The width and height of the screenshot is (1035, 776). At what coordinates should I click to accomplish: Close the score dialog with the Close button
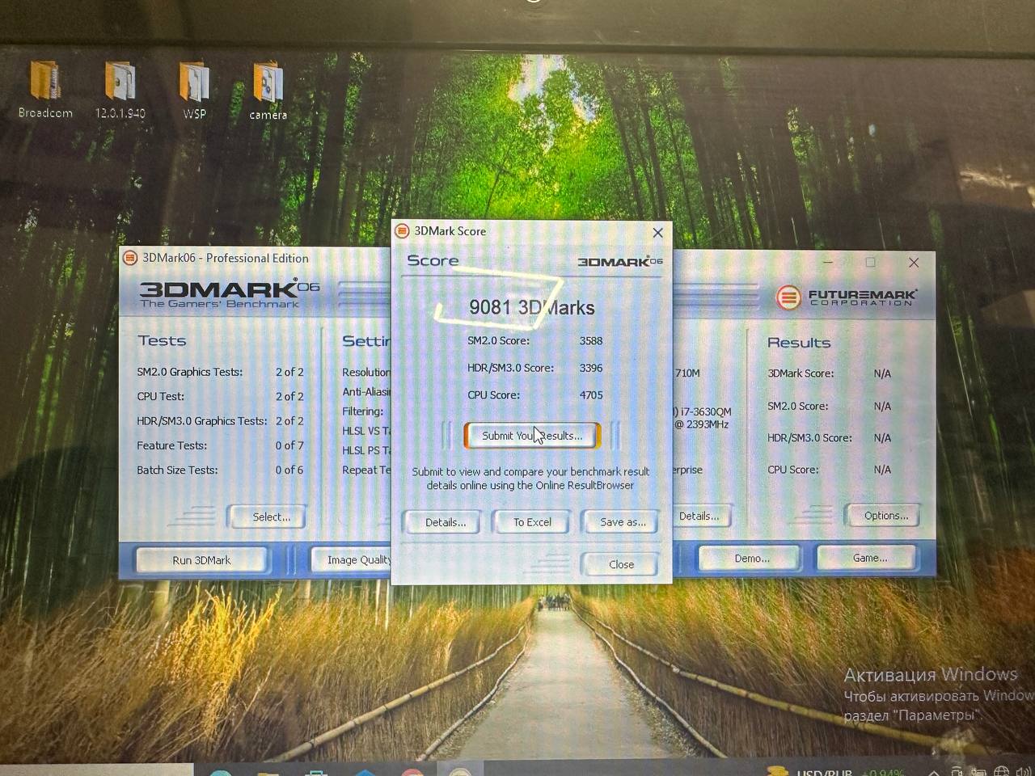[620, 564]
